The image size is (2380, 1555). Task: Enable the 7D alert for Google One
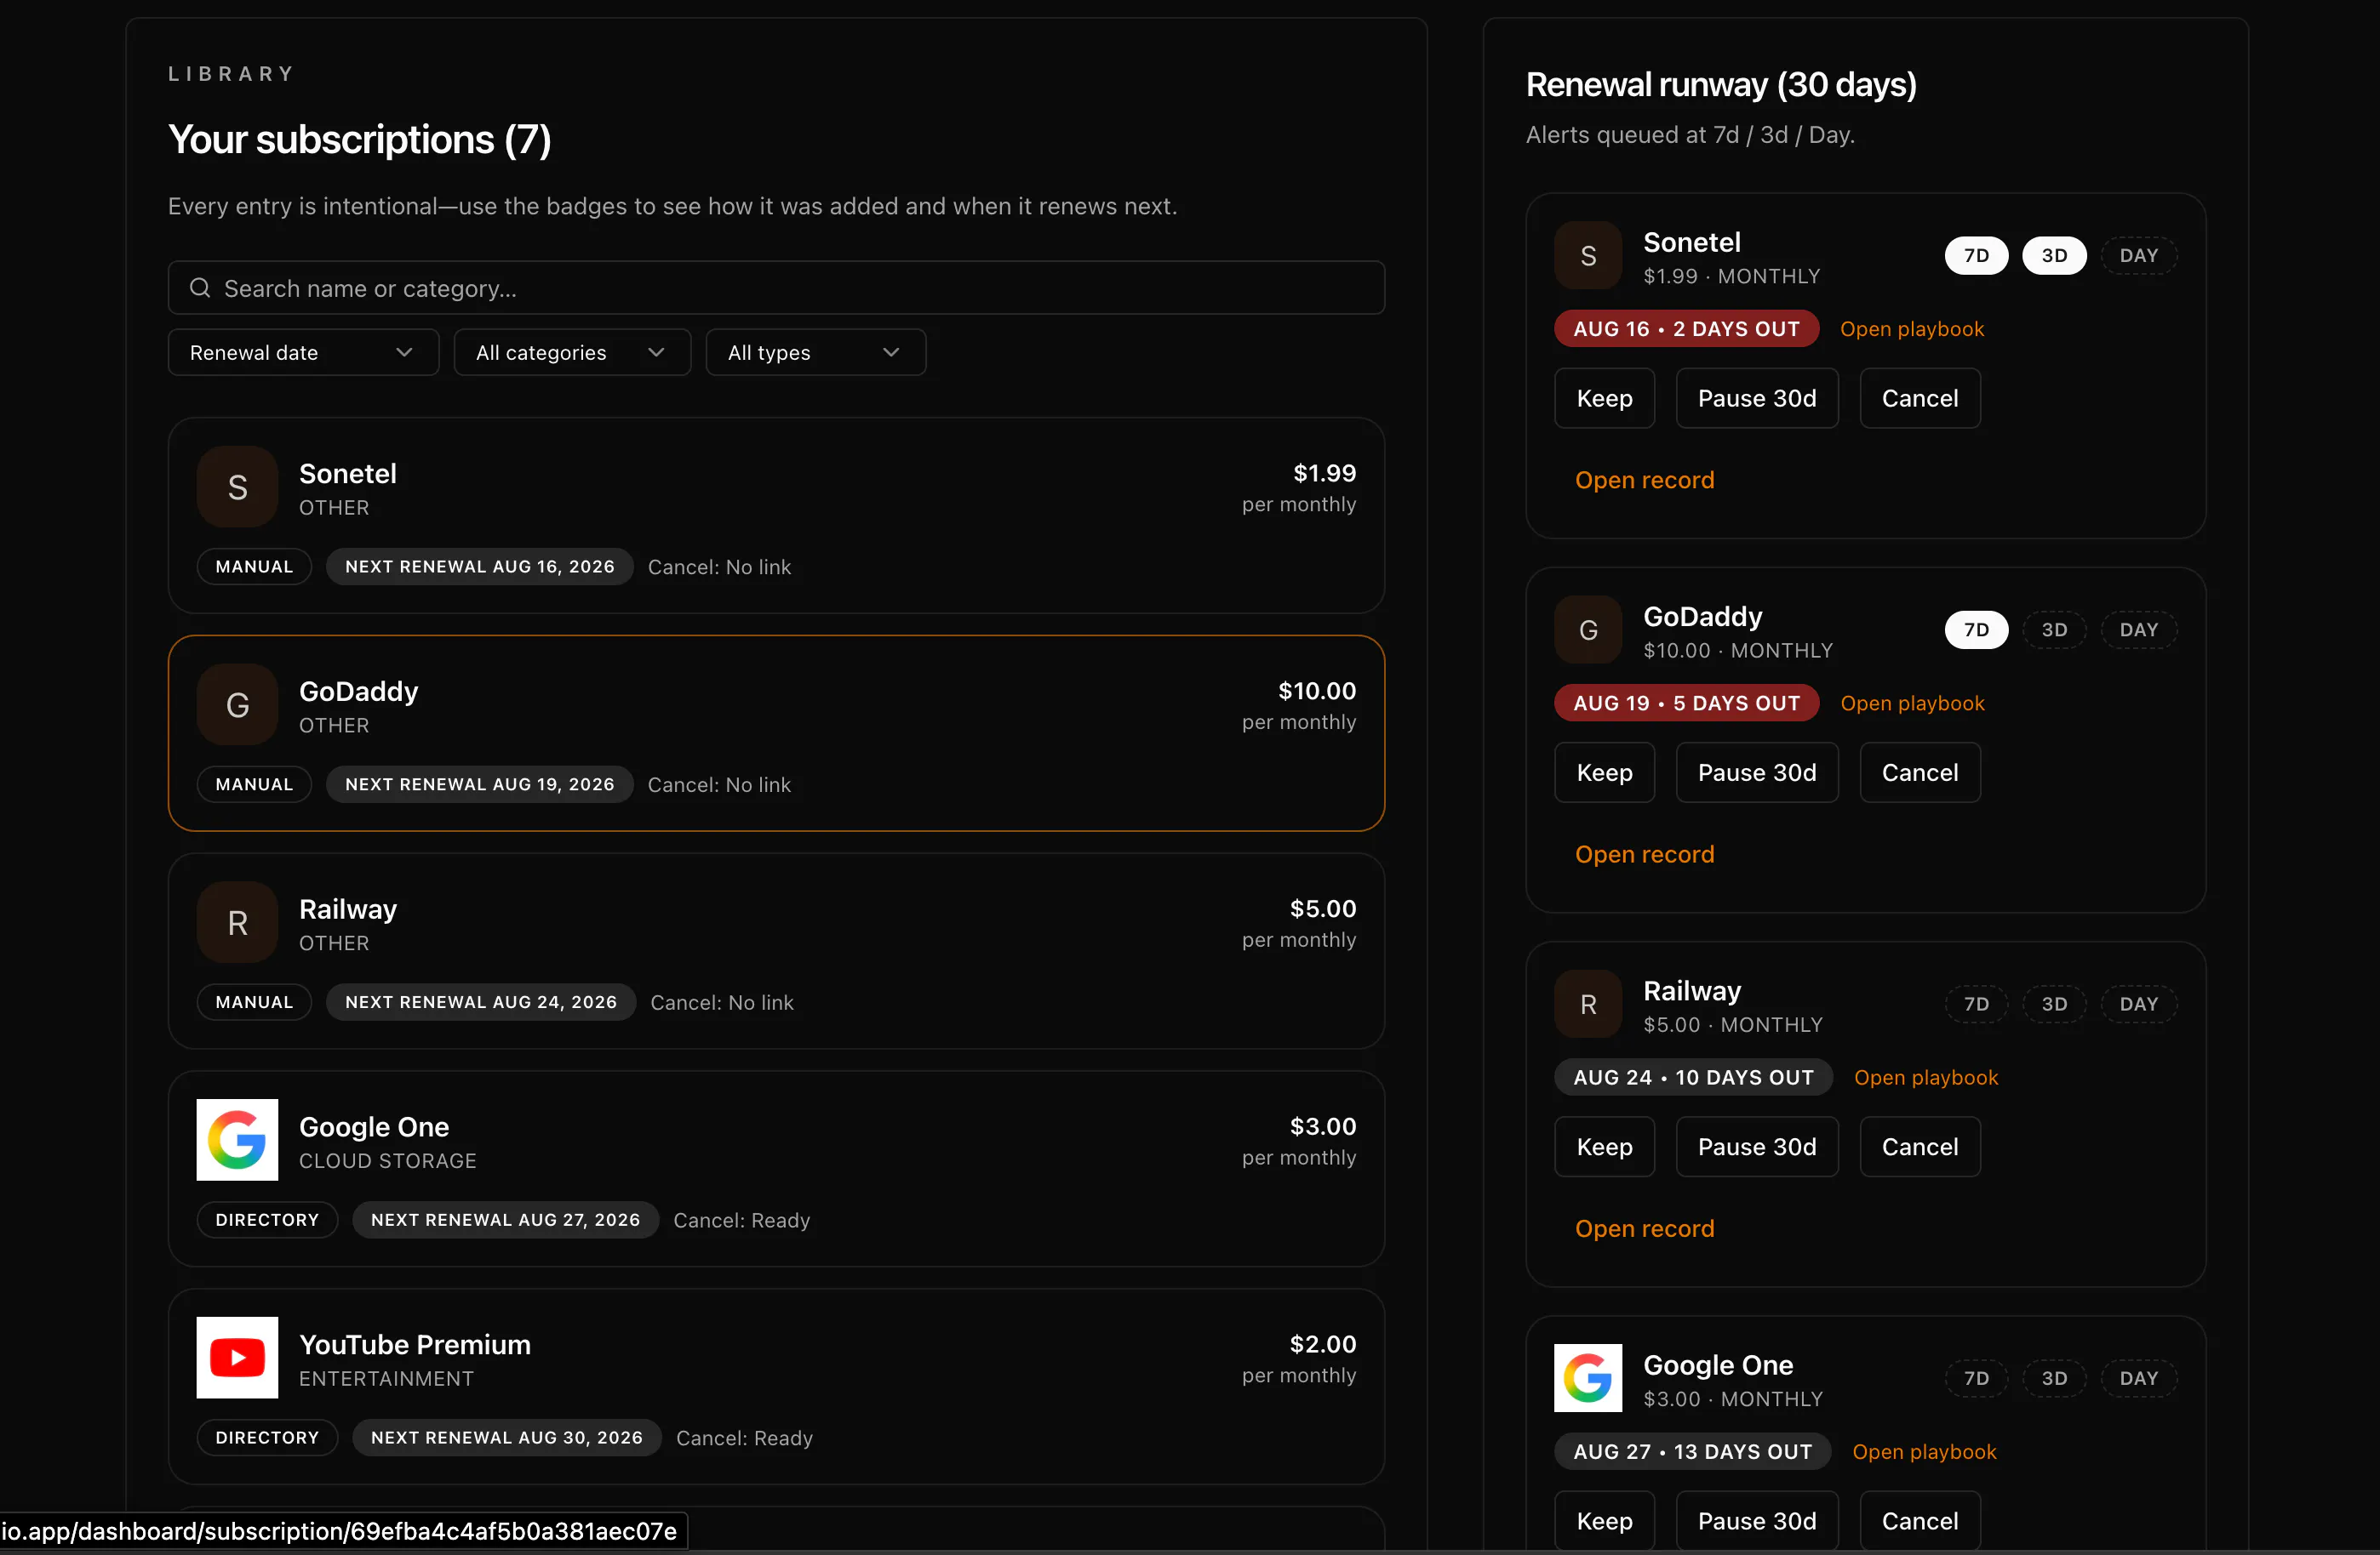[1976, 1378]
